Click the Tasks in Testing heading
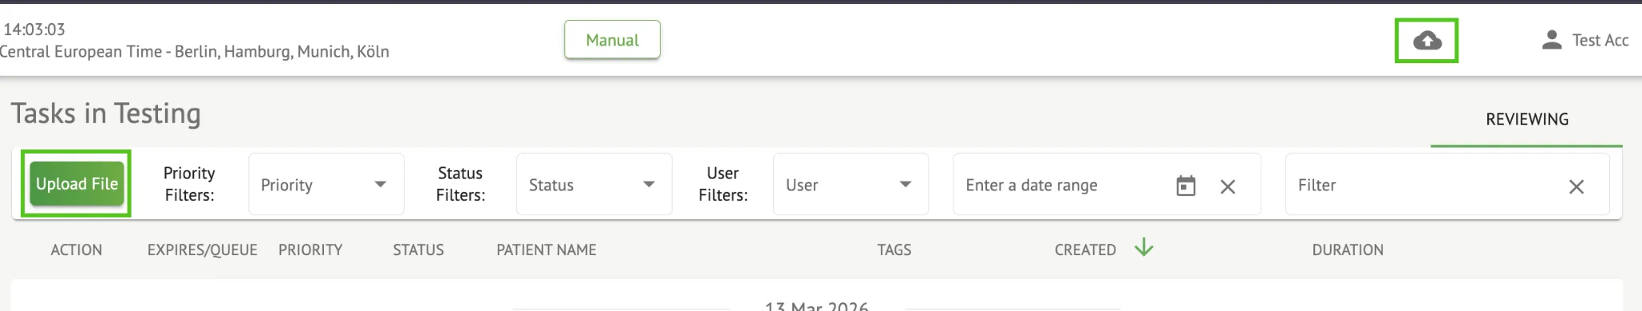The width and height of the screenshot is (1642, 311). 106,114
